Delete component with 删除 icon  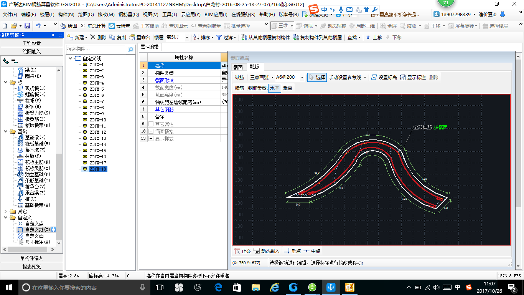99,37
